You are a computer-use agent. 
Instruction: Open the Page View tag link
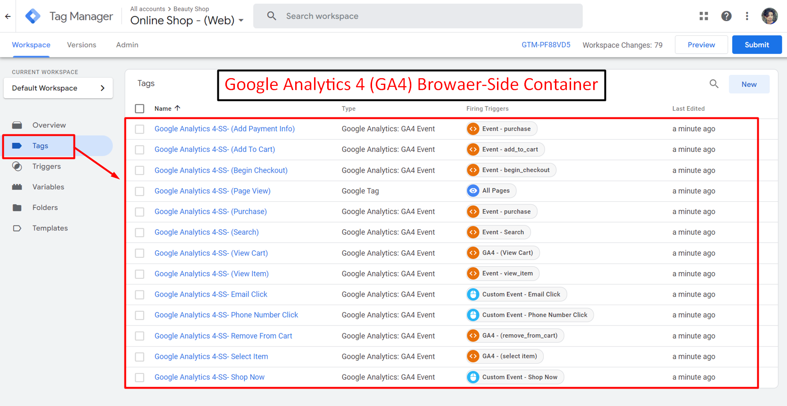[x=212, y=191]
